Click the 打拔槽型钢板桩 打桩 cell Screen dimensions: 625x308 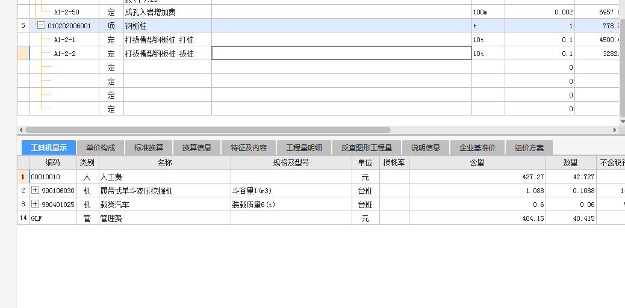point(167,40)
